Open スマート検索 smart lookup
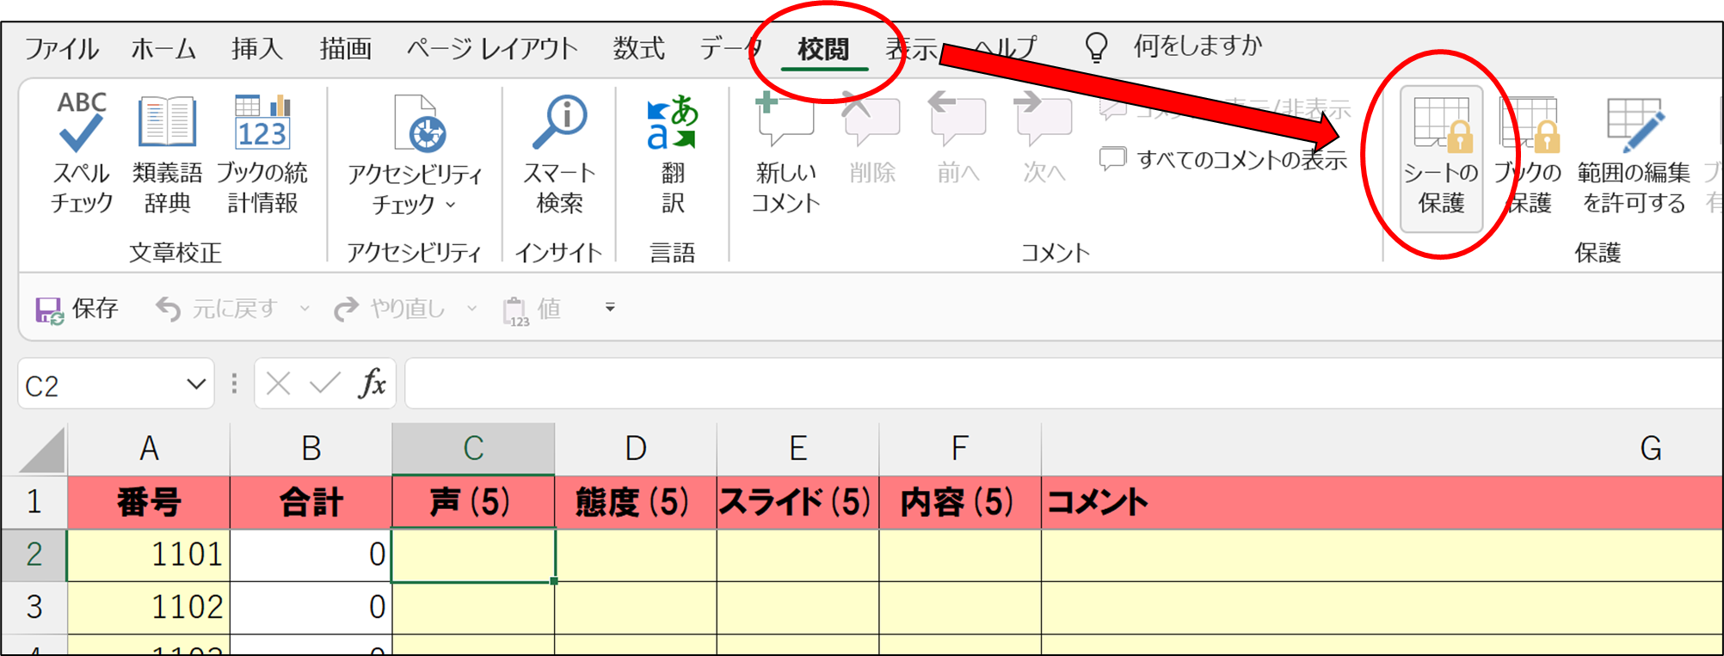 (559, 153)
